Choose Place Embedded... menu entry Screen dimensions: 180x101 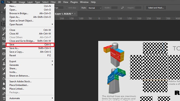pos(30,85)
